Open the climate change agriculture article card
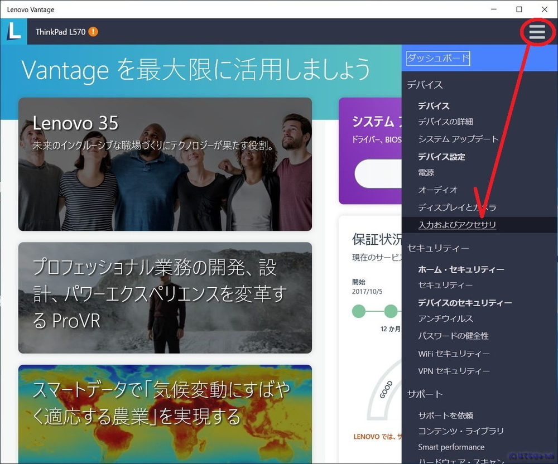 [x=165, y=413]
